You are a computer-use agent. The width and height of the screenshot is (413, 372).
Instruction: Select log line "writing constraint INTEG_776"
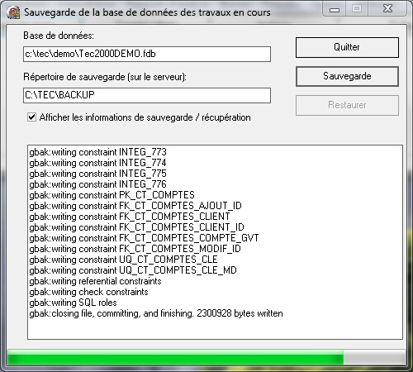point(98,184)
